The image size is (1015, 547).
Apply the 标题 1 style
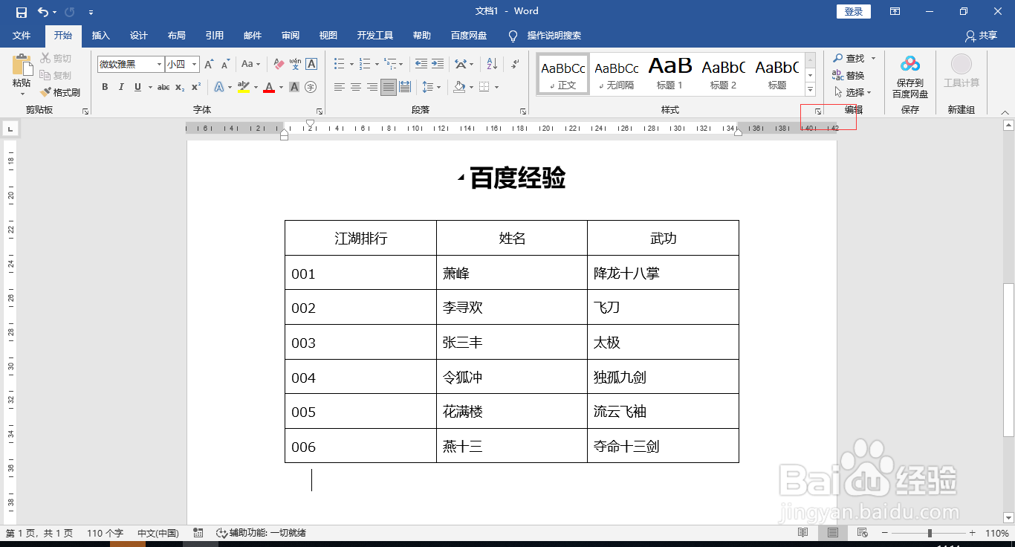669,73
